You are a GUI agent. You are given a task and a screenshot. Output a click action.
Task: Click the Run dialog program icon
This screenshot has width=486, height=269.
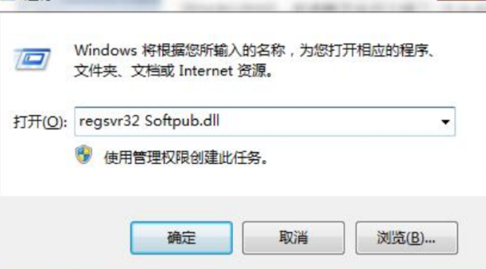[33, 59]
